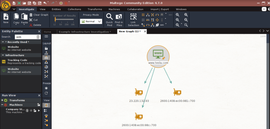The height and width of the screenshot is (129, 270).
Task: Click the undo arrow in title bar
Action: click(45, 3)
